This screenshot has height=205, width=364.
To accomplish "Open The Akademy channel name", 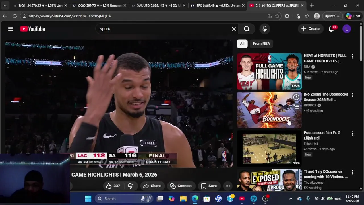I will point(313,183).
